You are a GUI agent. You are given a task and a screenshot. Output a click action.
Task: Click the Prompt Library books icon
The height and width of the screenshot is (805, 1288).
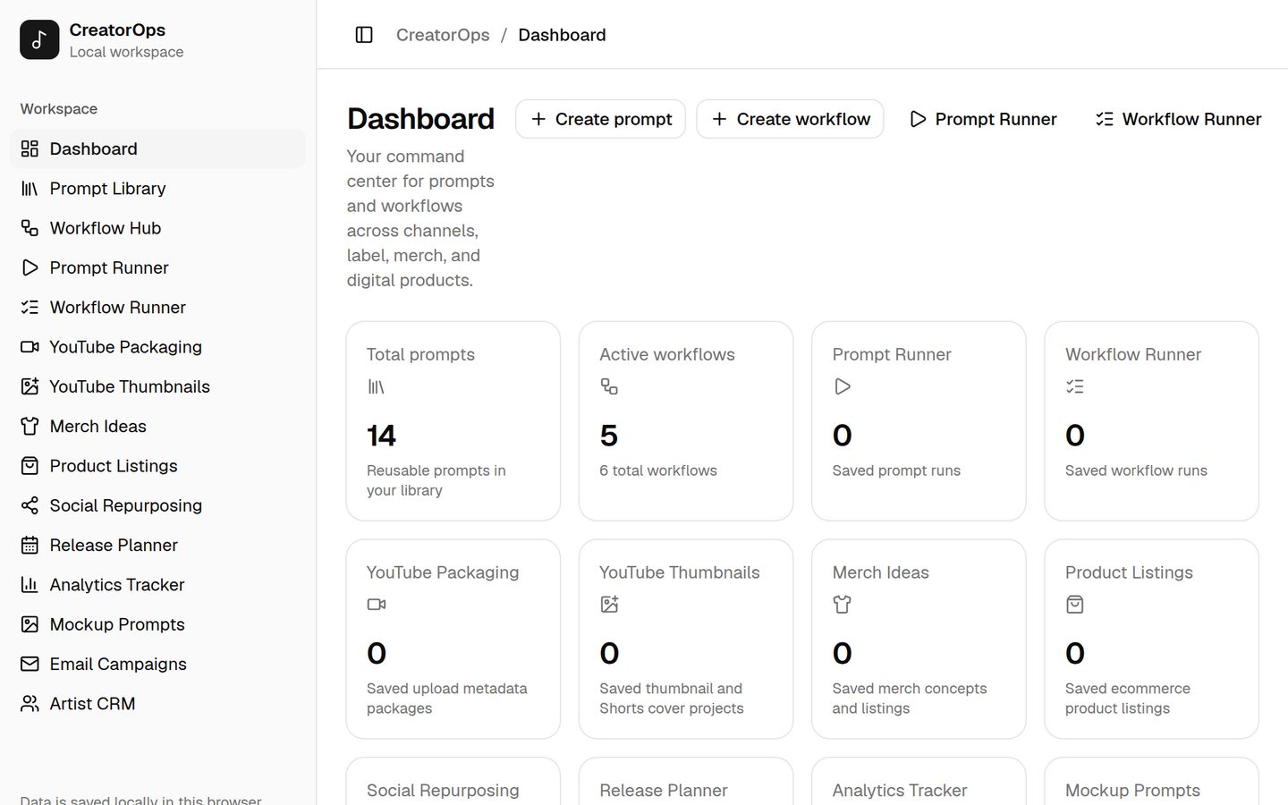click(30, 189)
